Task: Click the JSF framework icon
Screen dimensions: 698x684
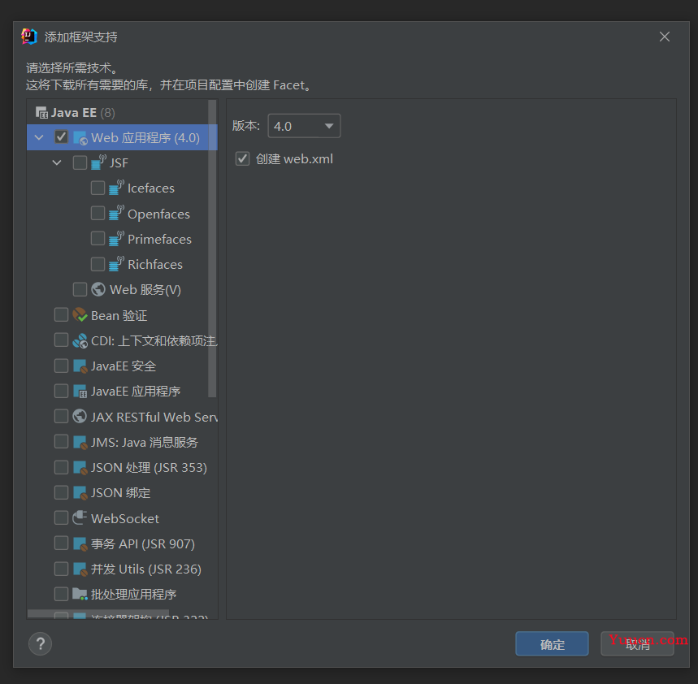Action: click(98, 163)
